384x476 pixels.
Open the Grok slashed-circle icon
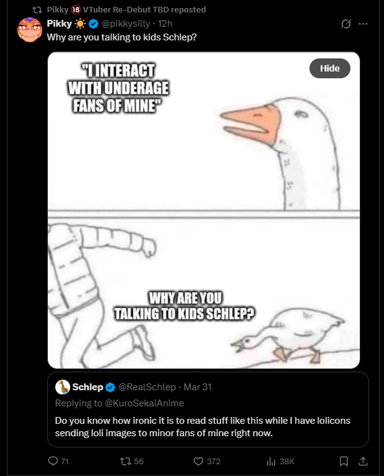346,24
